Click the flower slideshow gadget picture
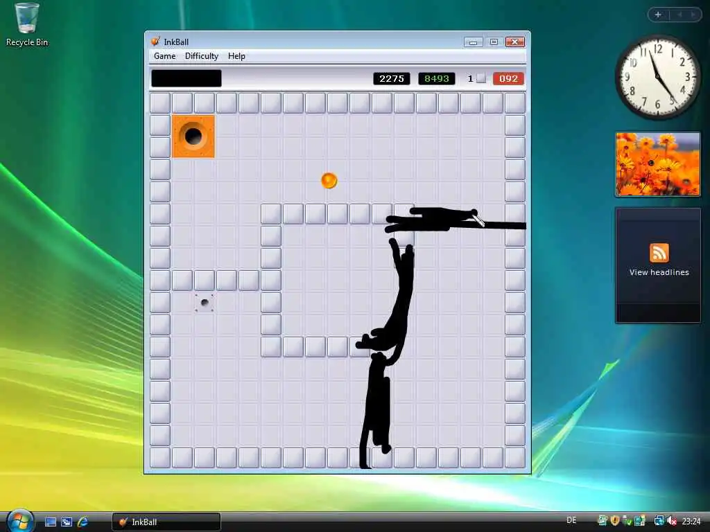The width and height of the screenshot is (710, 532). click(x=658, y=164)
